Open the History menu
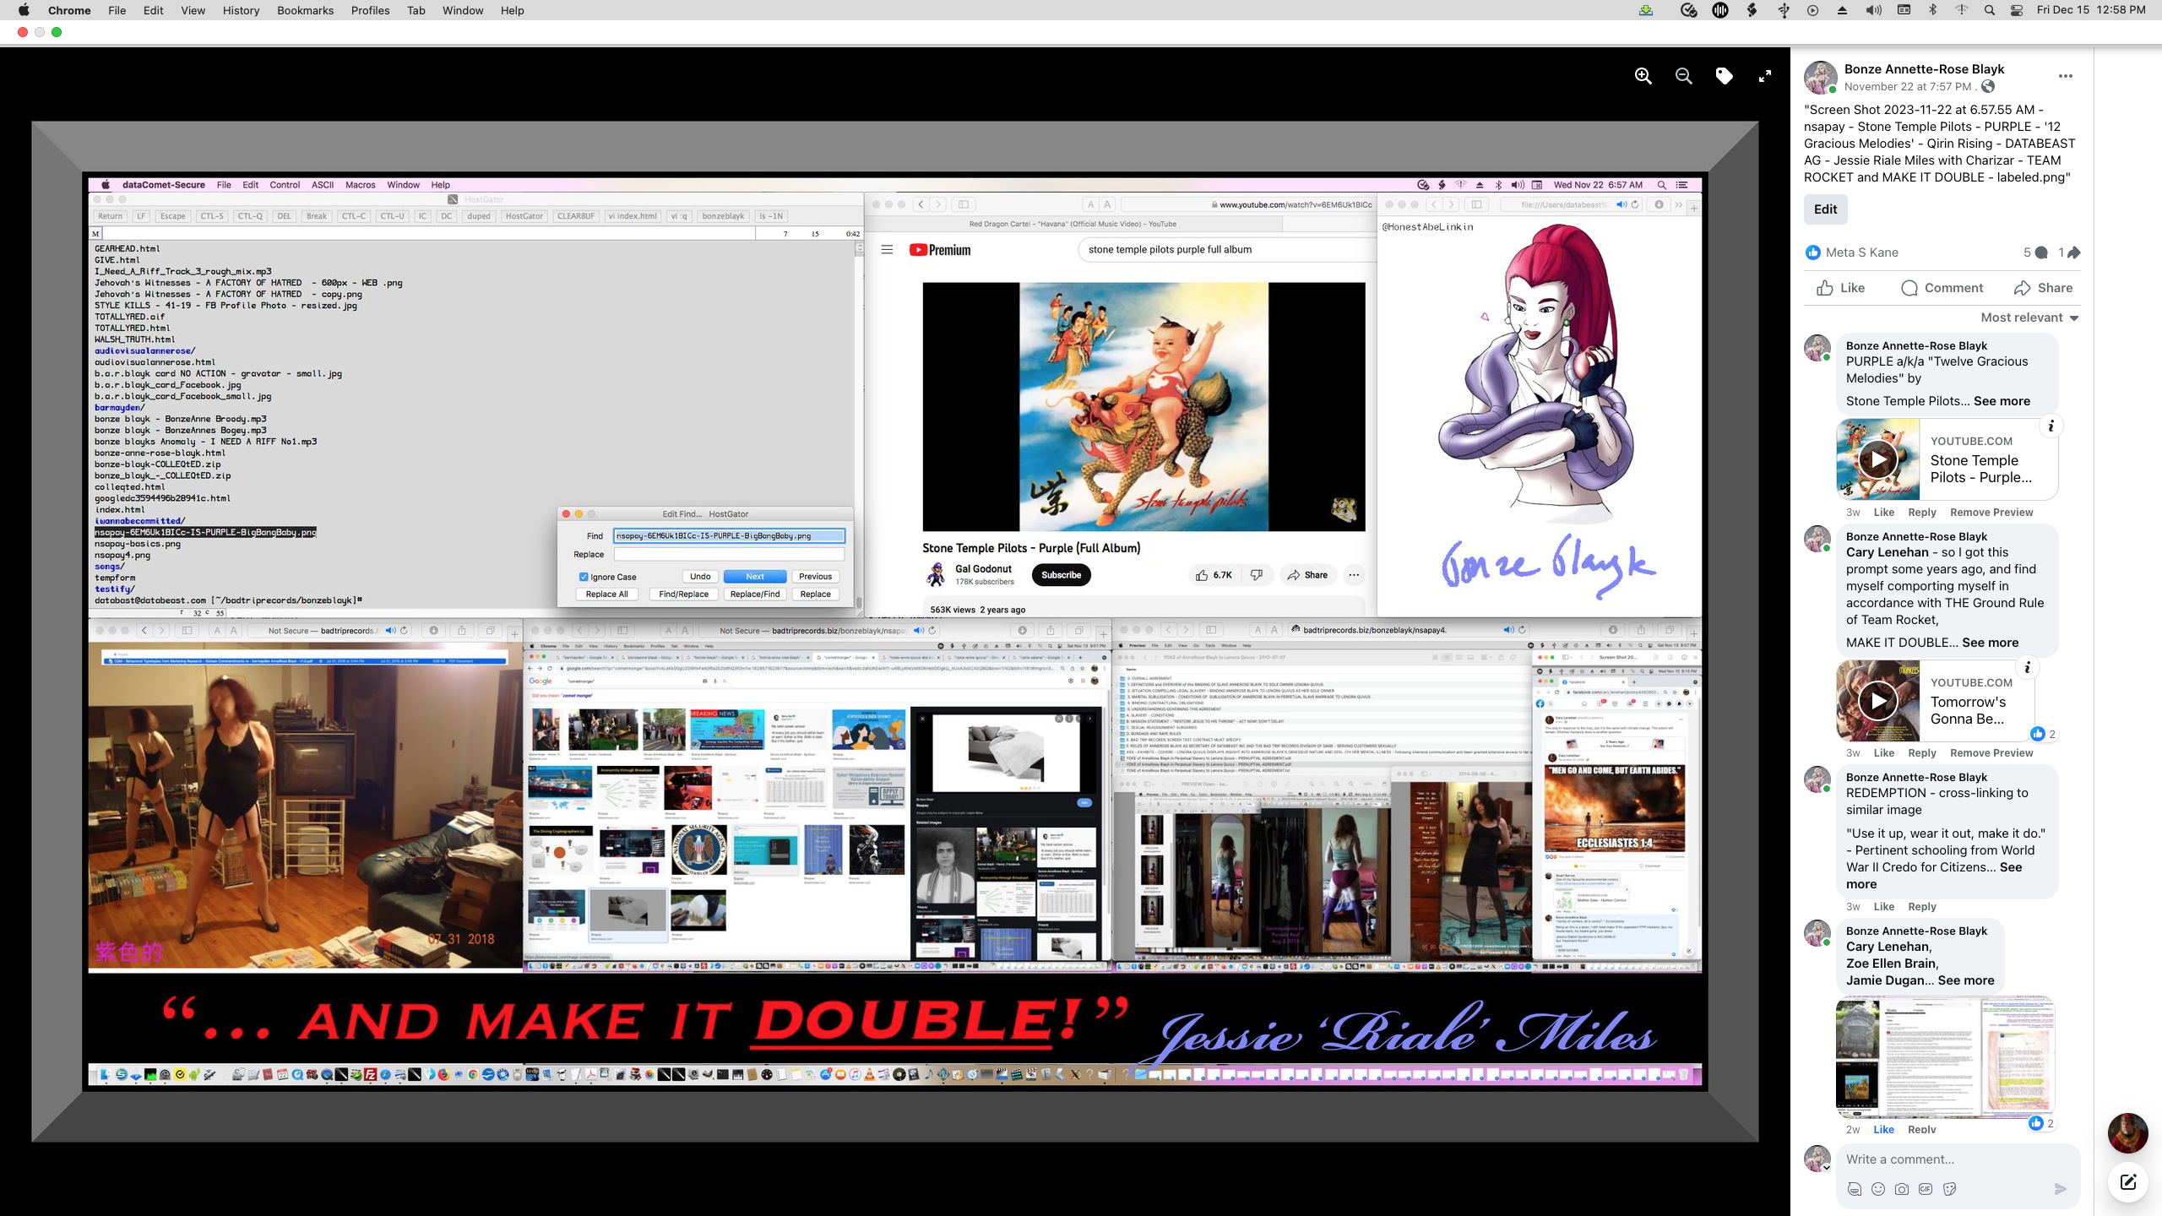Viewport: 2162px width, 1216px height. pos(241,10)
